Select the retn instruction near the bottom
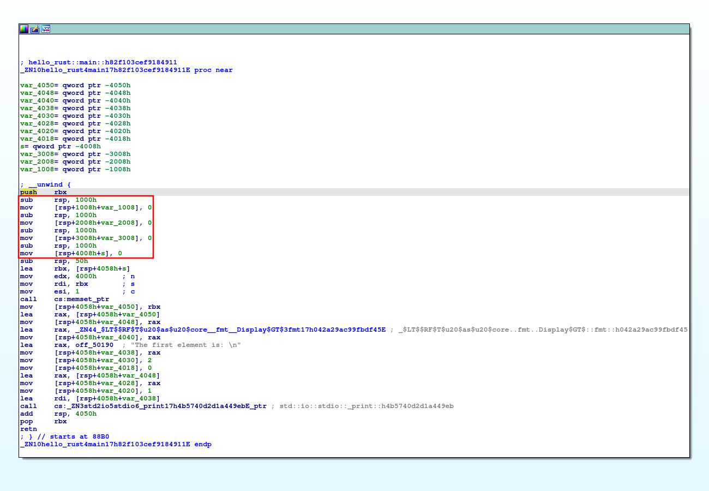This screenshot has height=491, width=709. click(x=27, y=429)
